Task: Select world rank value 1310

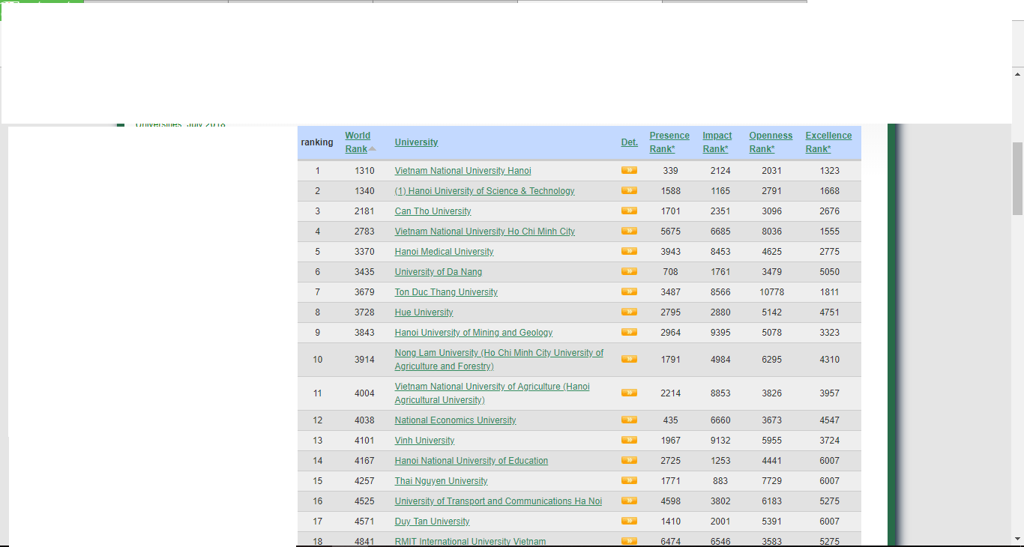Action: pyautogui.click(x=364, y=171)
